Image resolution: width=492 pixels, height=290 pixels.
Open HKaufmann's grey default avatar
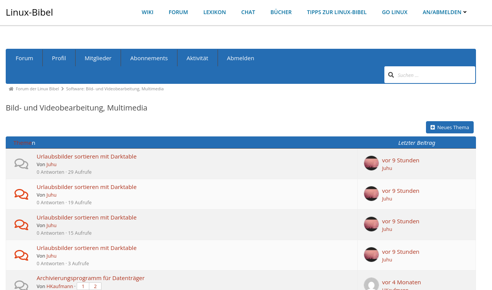tap(371, 284)
